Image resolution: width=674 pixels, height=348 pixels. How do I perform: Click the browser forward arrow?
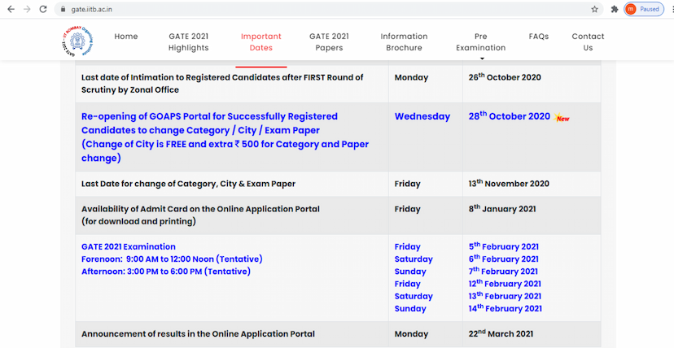27,9
